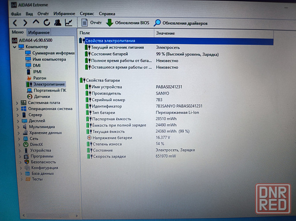Go up one level with Up arrow

click(x=36, y=22)
